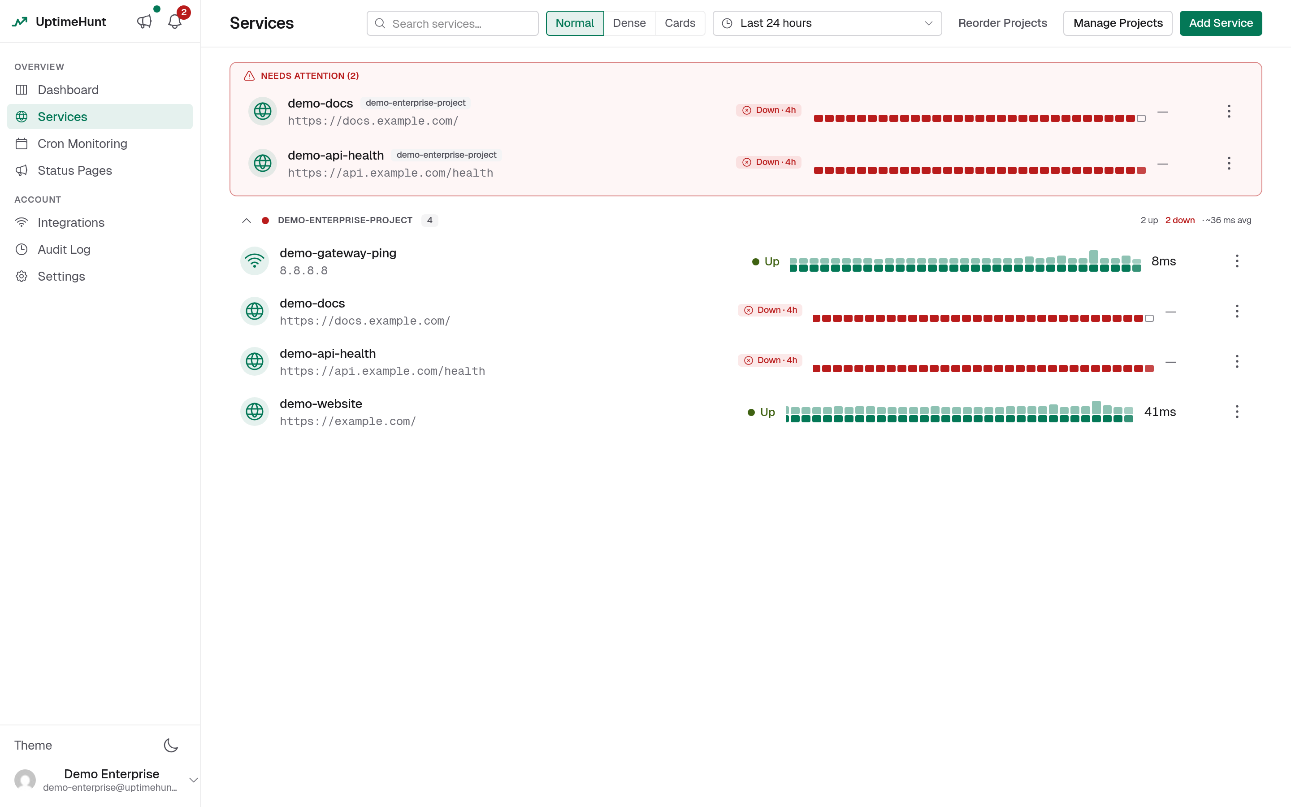
Task: Click globe icon of demo-api-health in project list
Action: coord(255,361)
